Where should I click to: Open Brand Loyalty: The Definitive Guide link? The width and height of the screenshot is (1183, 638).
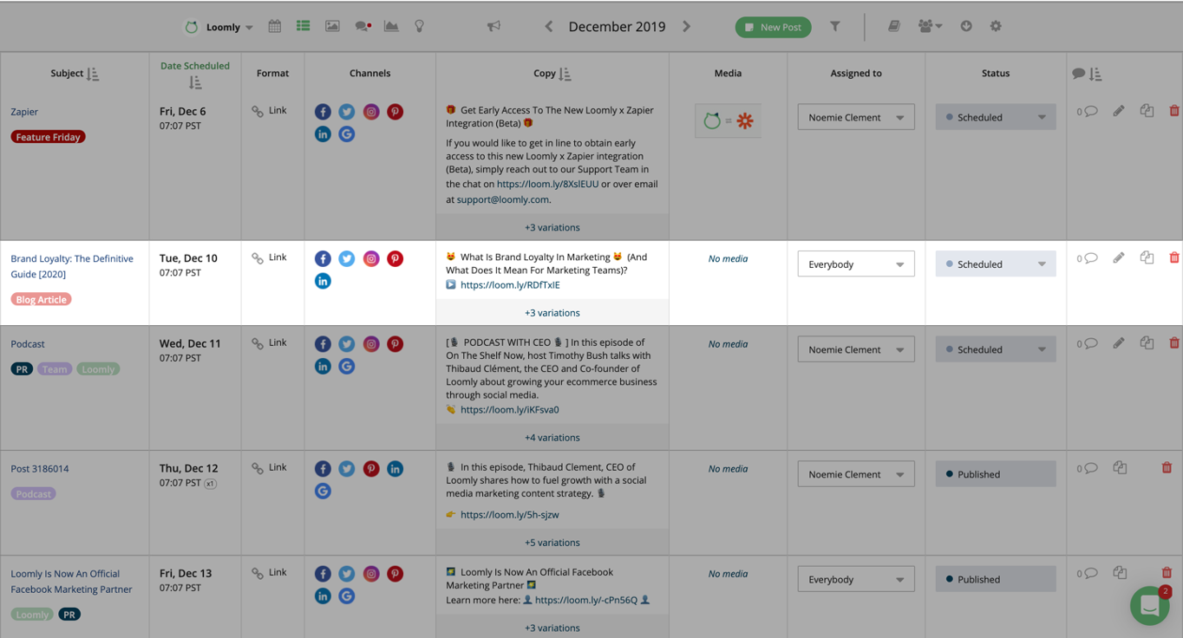(72, 266)
